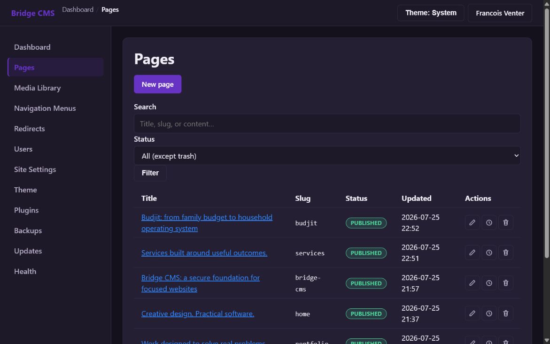The width and height of the screenshot is (550, 344).
Task: Open Media Library in the sidebar
Action: (x=55, y=88)
